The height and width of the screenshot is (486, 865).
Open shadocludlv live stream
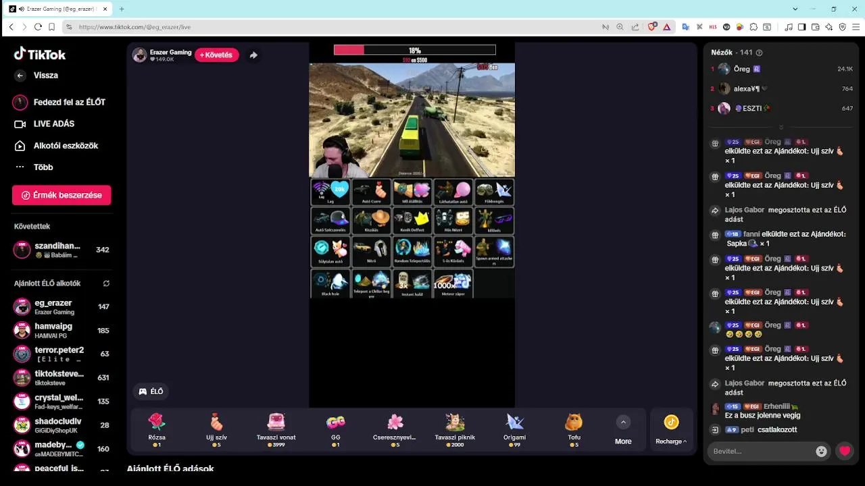point(61,425)
